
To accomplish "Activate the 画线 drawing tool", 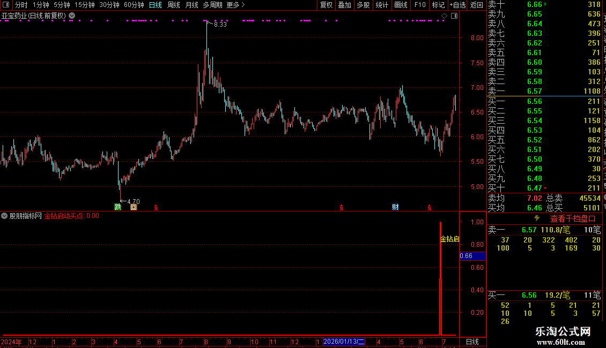I will point(401,5).
